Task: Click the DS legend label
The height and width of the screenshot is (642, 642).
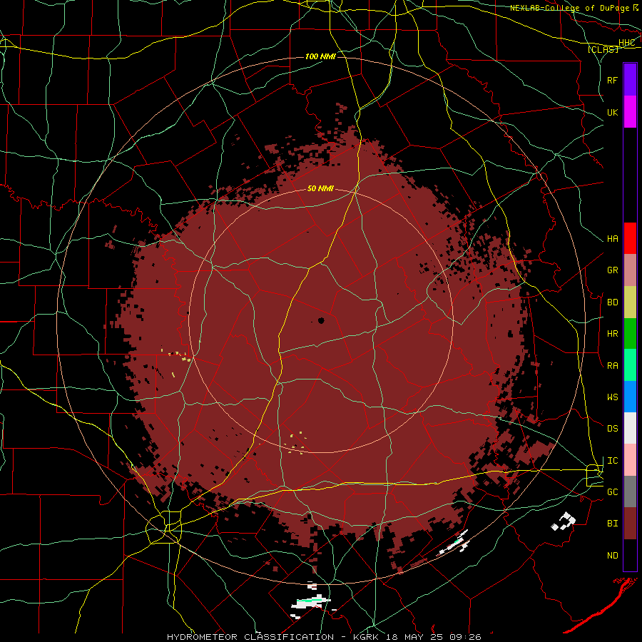Action: coord(612,429)
